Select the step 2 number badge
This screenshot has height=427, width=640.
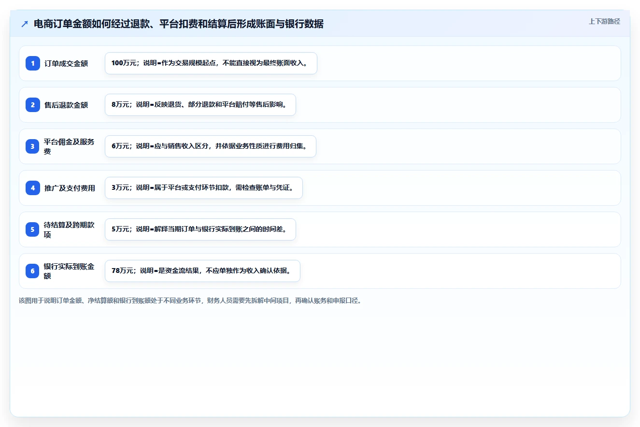33,105
